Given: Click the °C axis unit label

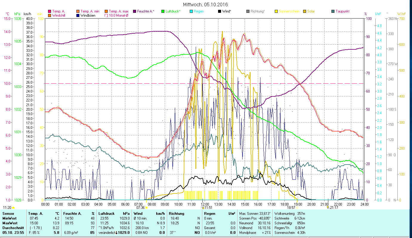Looking at the screenshot, I should (7, 14).
